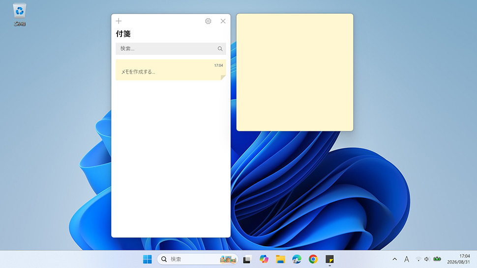This screenshot has height=268, width=477.
Task: Click the 付箋 heading title
Action: tap(123, 34)
